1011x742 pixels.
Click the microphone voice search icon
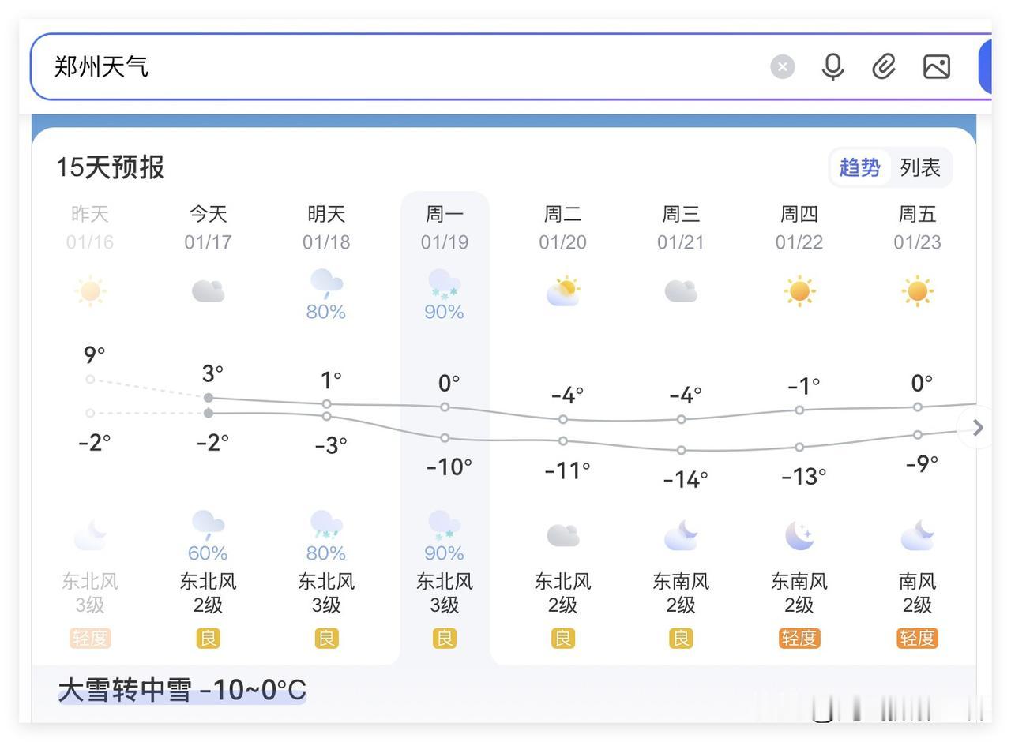(x=832, y=66)
